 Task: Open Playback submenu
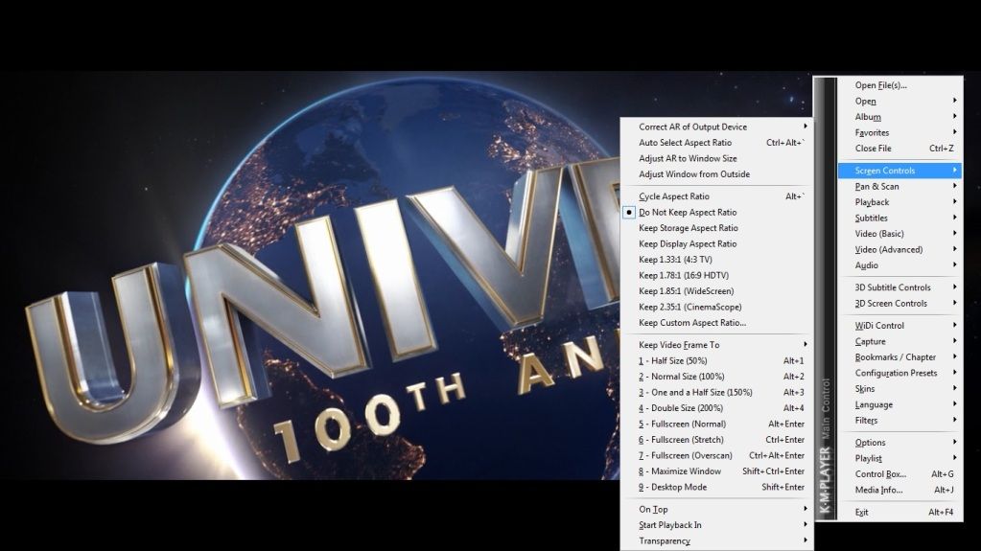(x=899, y=202)
